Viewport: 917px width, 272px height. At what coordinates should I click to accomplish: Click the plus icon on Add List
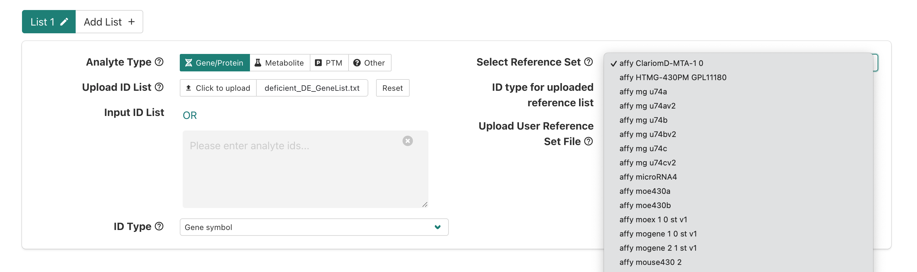pyautogui.click(x=131, y=22)
